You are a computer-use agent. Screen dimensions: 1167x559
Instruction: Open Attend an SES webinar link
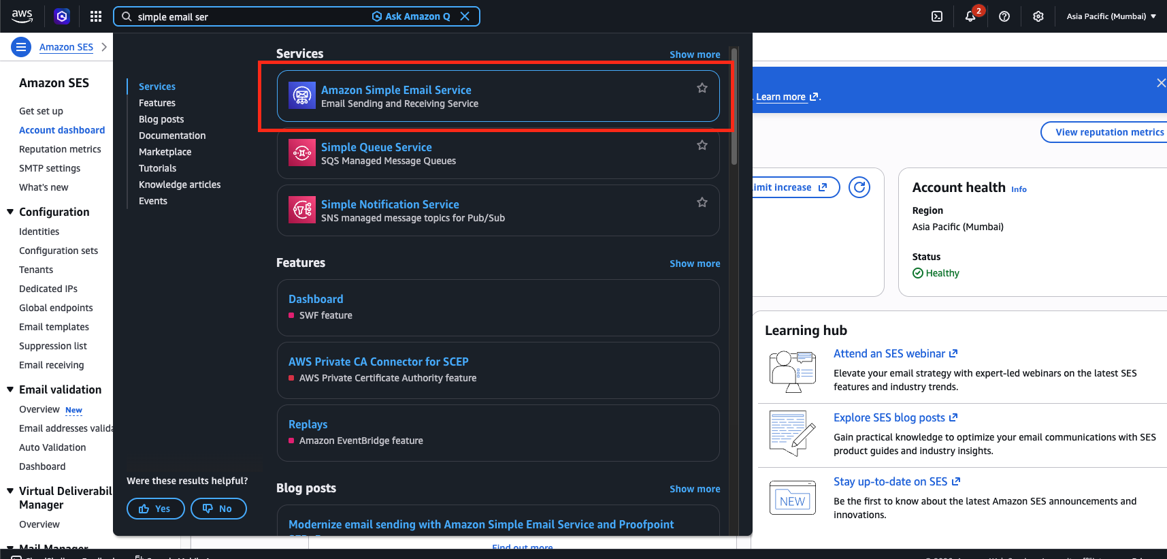[895, 353]
